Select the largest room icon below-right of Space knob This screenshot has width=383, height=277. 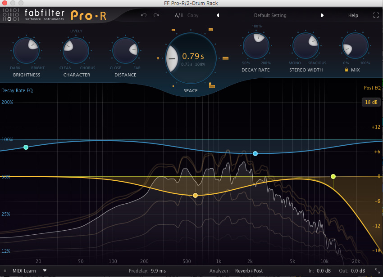(212, 85)
